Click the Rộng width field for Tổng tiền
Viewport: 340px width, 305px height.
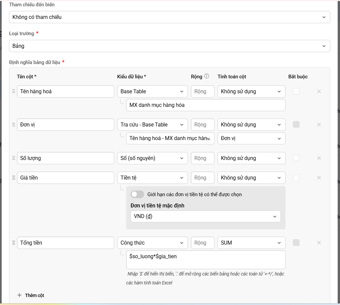(203, 243)
